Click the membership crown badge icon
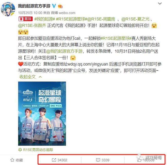167x165 pixels. pyautogui.click(x=60, y=6)
